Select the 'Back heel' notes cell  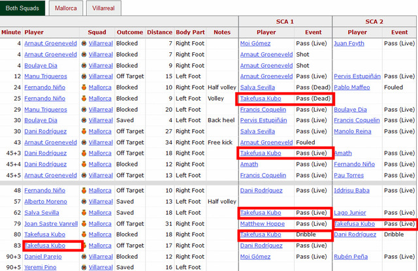[x=221, y=120]
